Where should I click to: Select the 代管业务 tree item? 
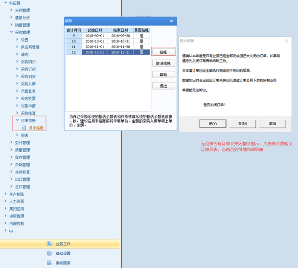click(x=28, y=91)
